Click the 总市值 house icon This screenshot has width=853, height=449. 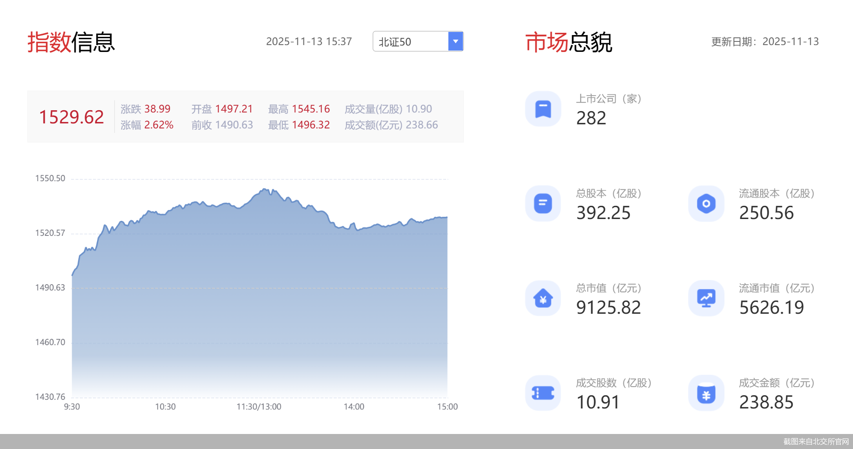click(x=543, y=298)
